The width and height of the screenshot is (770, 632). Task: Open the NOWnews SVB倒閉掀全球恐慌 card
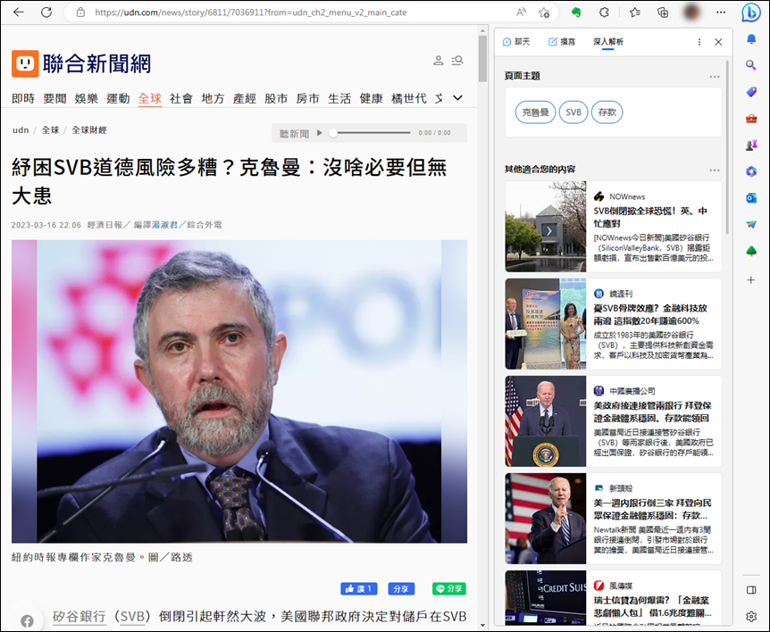(614, 226)
